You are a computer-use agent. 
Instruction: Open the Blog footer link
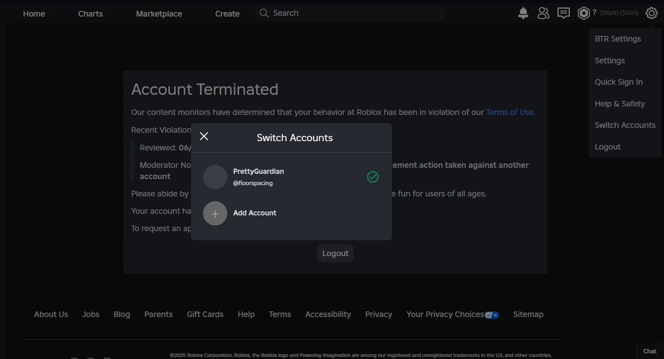(122, 314)
